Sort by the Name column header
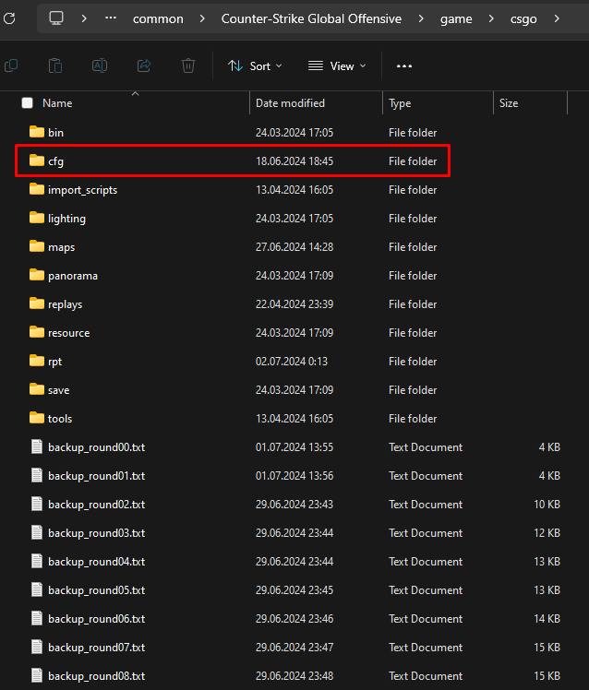589x690 pixels. (x=57, y=103)
